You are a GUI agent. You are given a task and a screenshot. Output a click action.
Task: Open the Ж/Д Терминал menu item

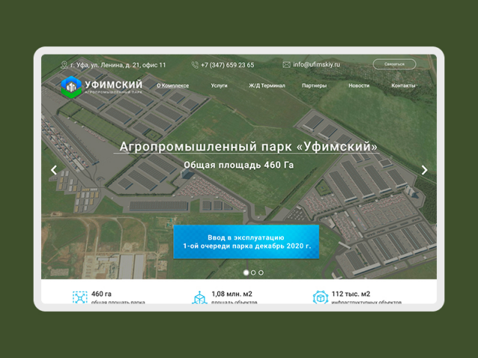point(267,86)
